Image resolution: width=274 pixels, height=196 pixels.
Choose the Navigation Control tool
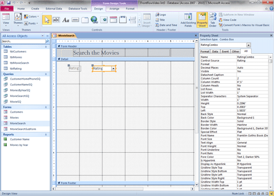coord(113,19)
